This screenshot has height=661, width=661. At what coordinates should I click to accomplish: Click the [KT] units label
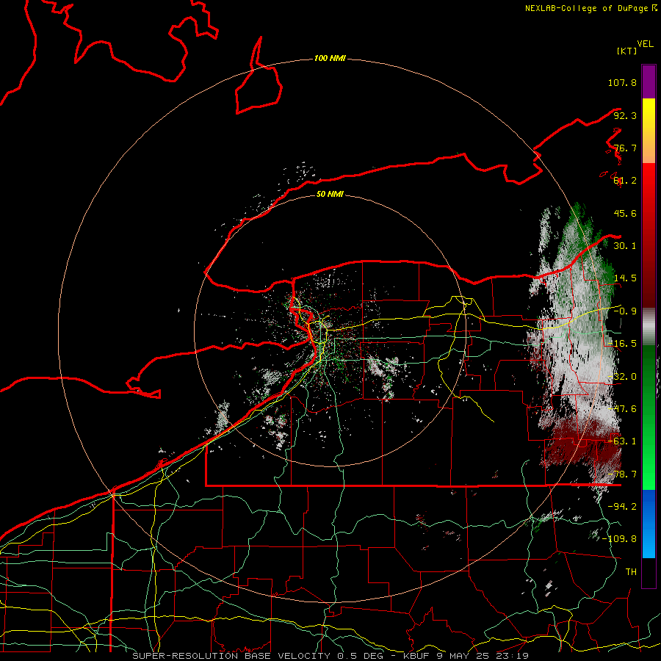[627, 51]
